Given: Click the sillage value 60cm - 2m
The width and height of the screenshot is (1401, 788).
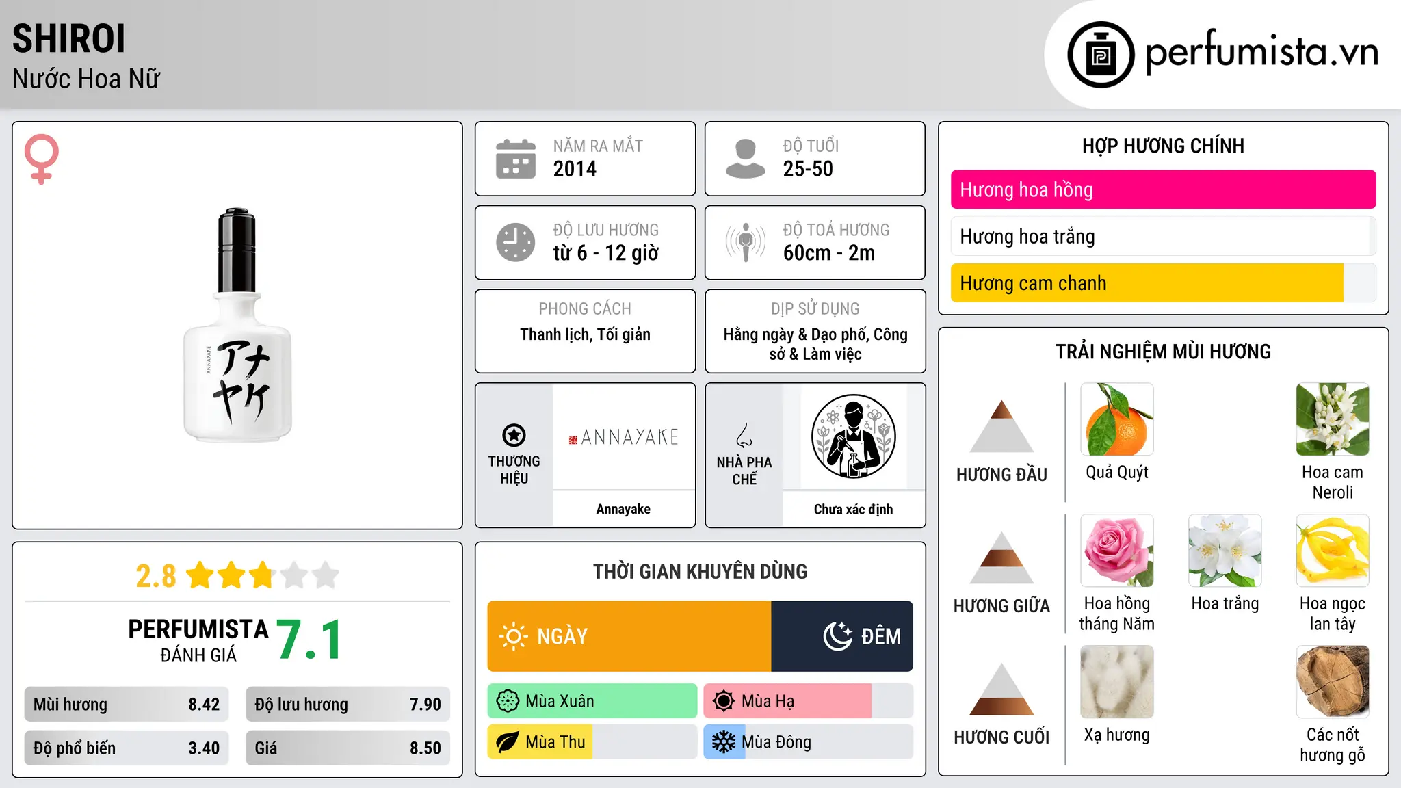Looking at the screenshot, I should click(829, 253).
